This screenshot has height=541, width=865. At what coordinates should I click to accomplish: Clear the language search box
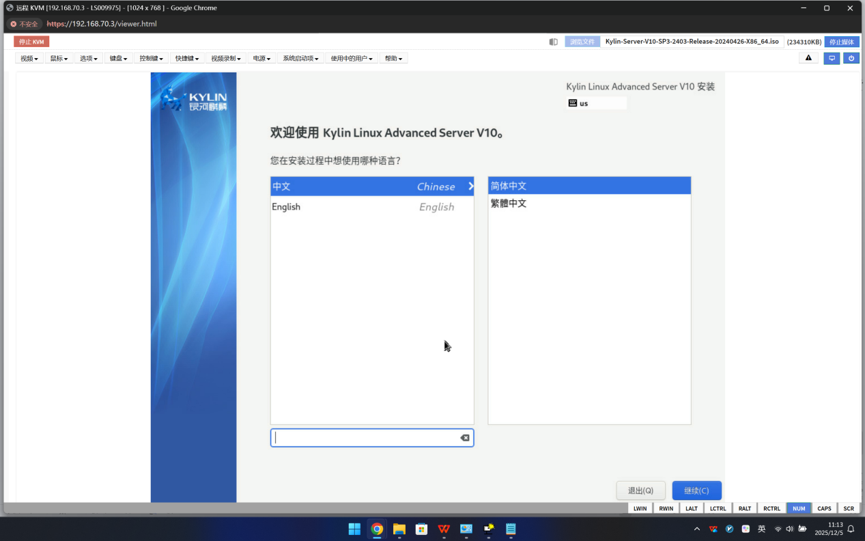click(x=465, y=438)
